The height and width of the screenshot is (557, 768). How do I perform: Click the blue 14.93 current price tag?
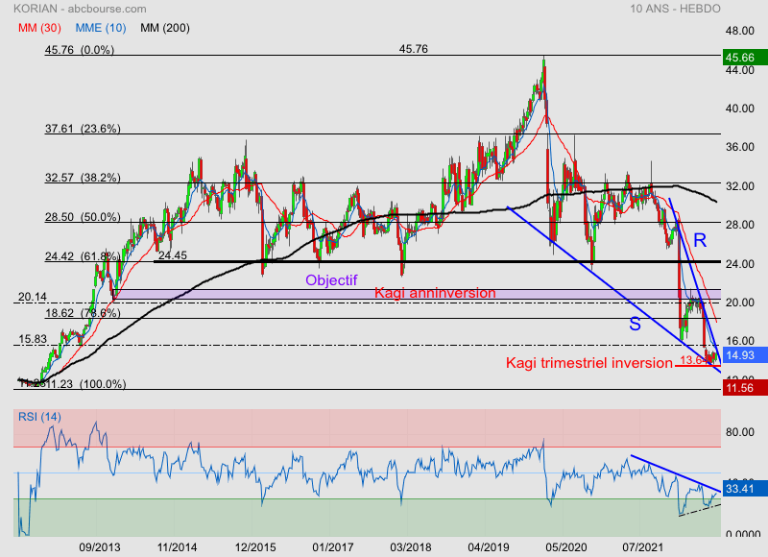coord(745,355)
